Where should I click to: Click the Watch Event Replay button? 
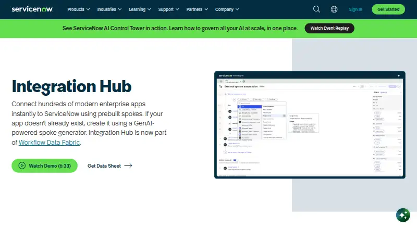coord(329,28)
